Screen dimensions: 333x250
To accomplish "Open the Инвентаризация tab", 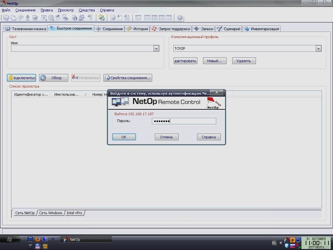I will coord(262,29).
